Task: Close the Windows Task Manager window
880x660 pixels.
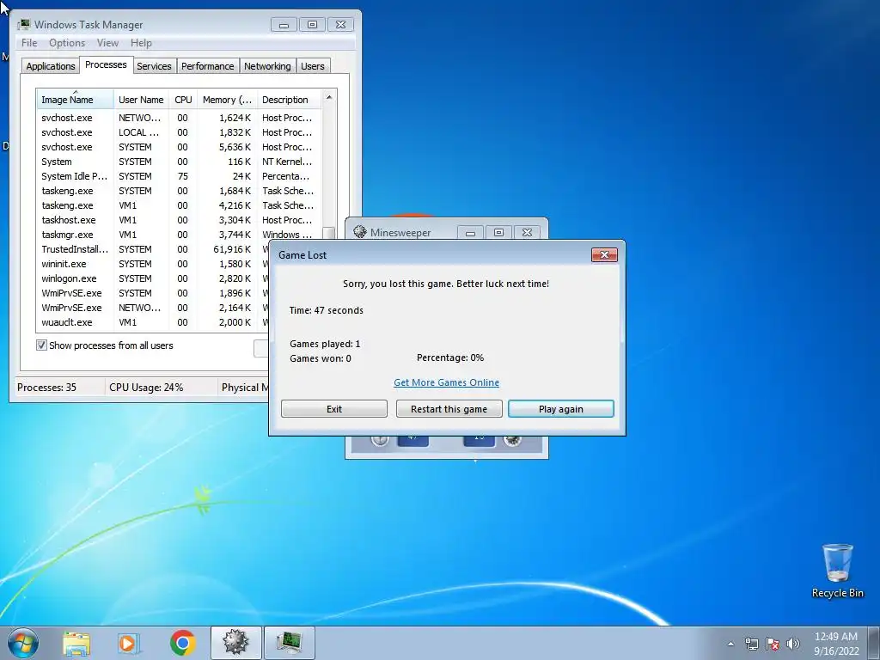Action: tap(340, 25)
